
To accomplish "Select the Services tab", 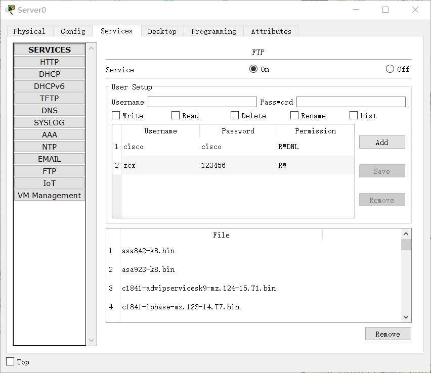I will (x=116, y=31).
